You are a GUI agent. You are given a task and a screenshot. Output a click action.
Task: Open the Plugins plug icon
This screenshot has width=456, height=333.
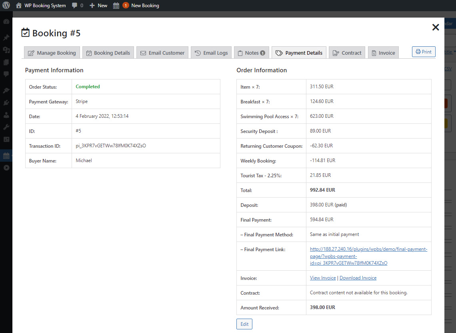click(x=6, y=103)
